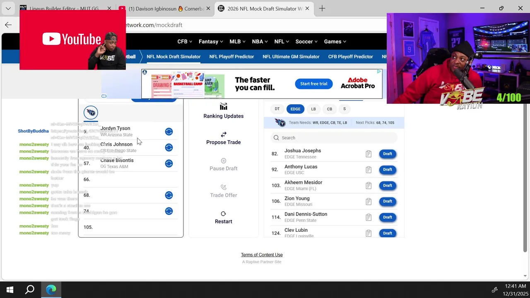Viewport: 530px width, 298px height.
Task: Filter players by S position
Action: tap(344, 109)
